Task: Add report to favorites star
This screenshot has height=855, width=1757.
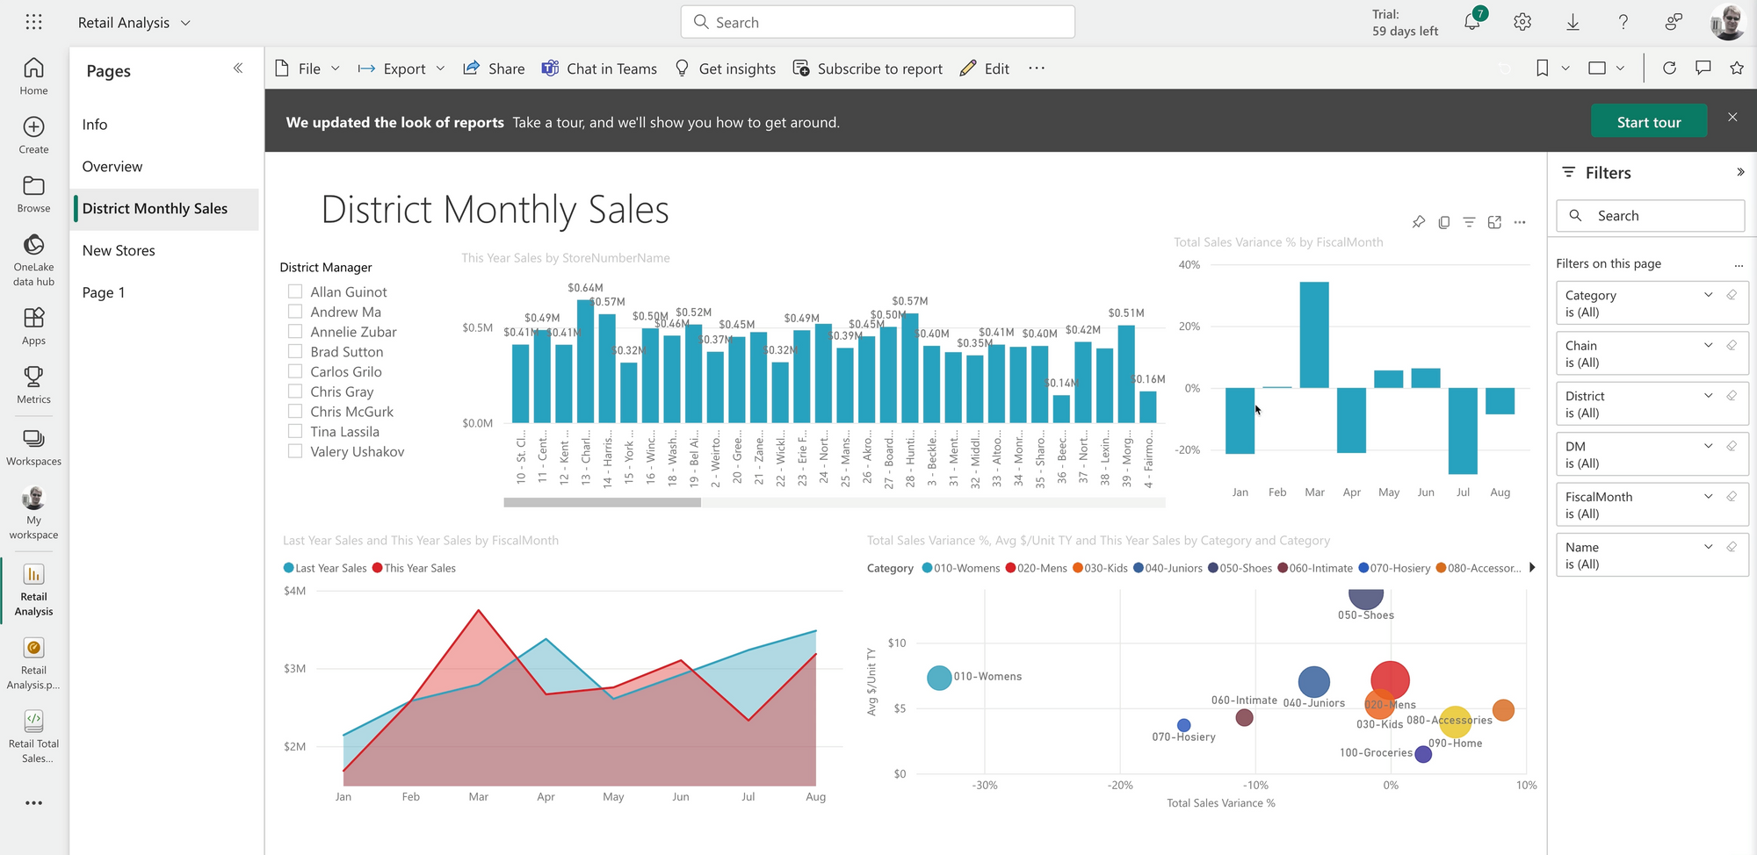Action: click(1737, 68)
